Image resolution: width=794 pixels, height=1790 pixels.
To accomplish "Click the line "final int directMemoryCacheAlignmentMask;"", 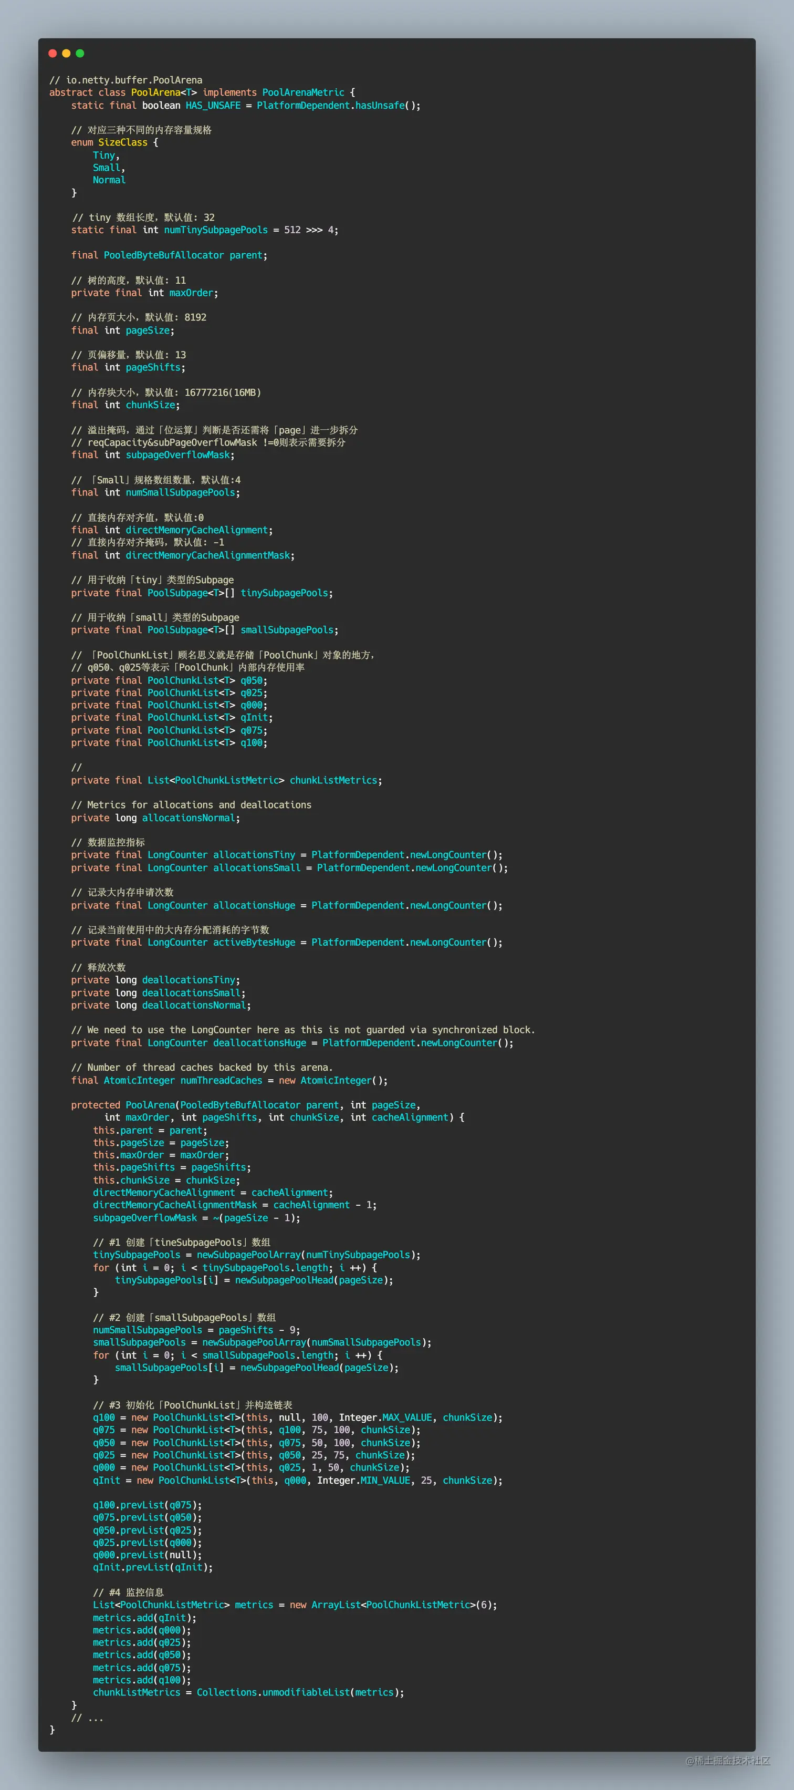I will pos(183,555).
